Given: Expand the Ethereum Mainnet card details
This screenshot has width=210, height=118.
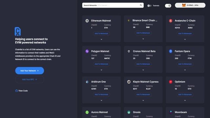Looking at the screenshot, I should (x=101, y=39).
